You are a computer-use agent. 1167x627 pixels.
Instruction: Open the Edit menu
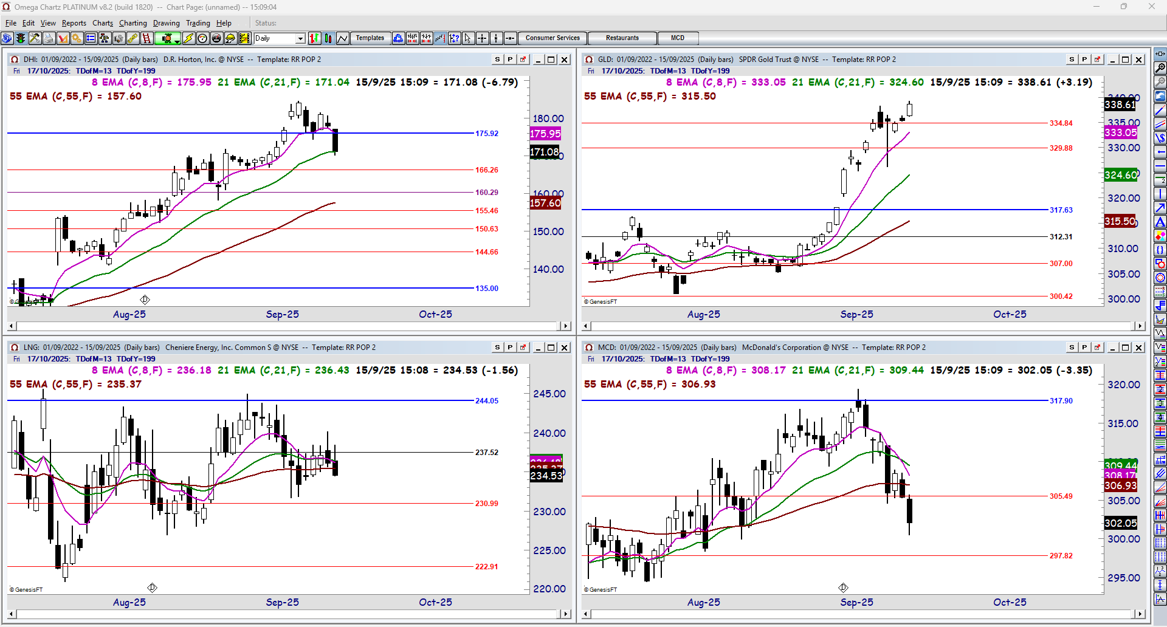29,23
